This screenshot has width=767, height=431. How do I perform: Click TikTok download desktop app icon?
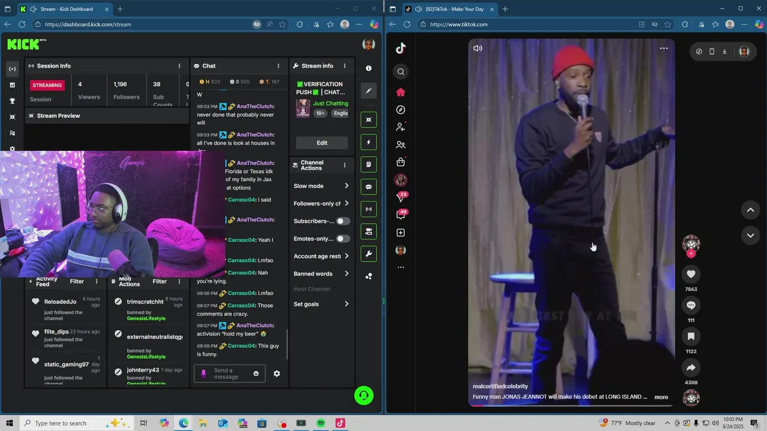pos(724,51)
